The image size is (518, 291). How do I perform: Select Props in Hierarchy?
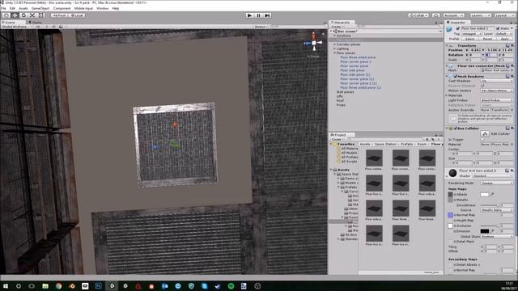341,105
